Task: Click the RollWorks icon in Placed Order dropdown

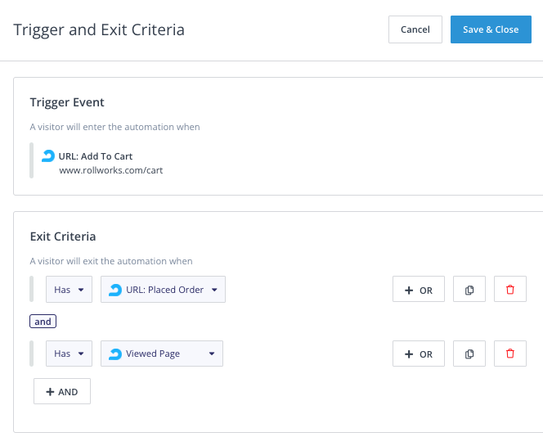Action: click(x=115, y=290)
